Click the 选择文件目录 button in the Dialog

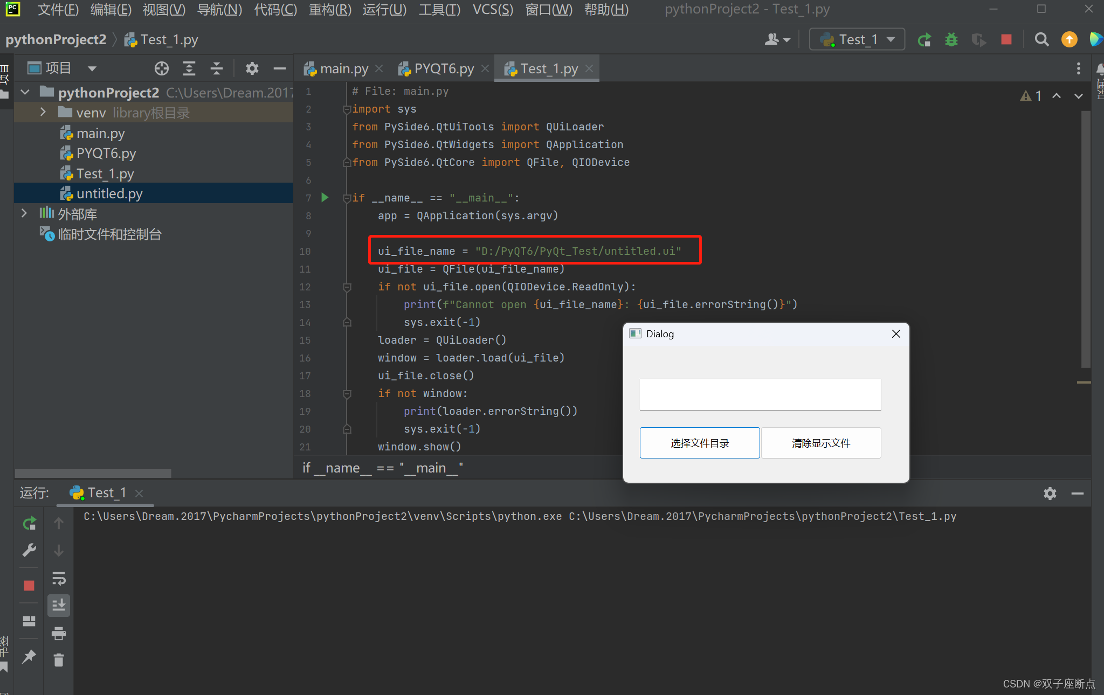click(699, 443)
